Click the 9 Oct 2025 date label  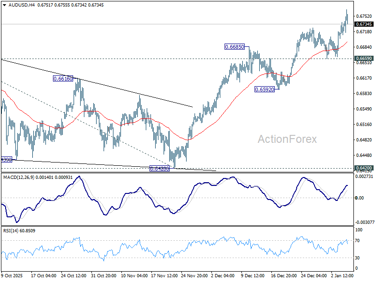(12, 275)
